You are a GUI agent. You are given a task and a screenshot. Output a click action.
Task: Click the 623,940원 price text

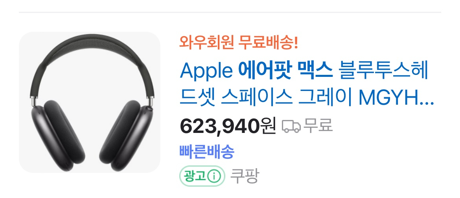[x=228, y=126]
